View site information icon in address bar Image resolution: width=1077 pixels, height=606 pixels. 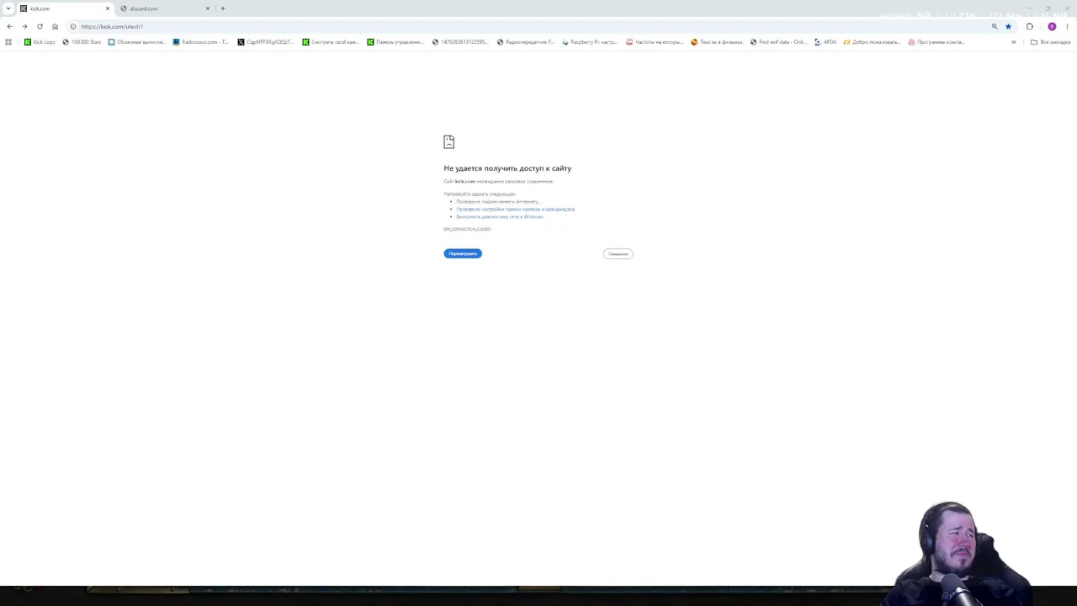click(x=73, y=26)
